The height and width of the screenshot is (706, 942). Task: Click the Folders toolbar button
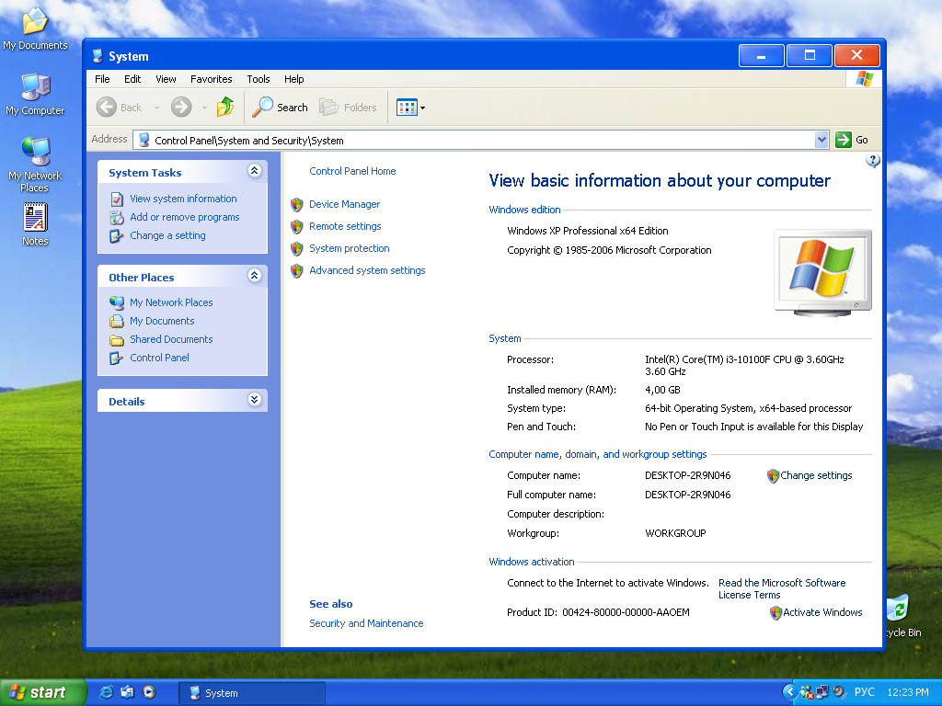pos(348,108)
